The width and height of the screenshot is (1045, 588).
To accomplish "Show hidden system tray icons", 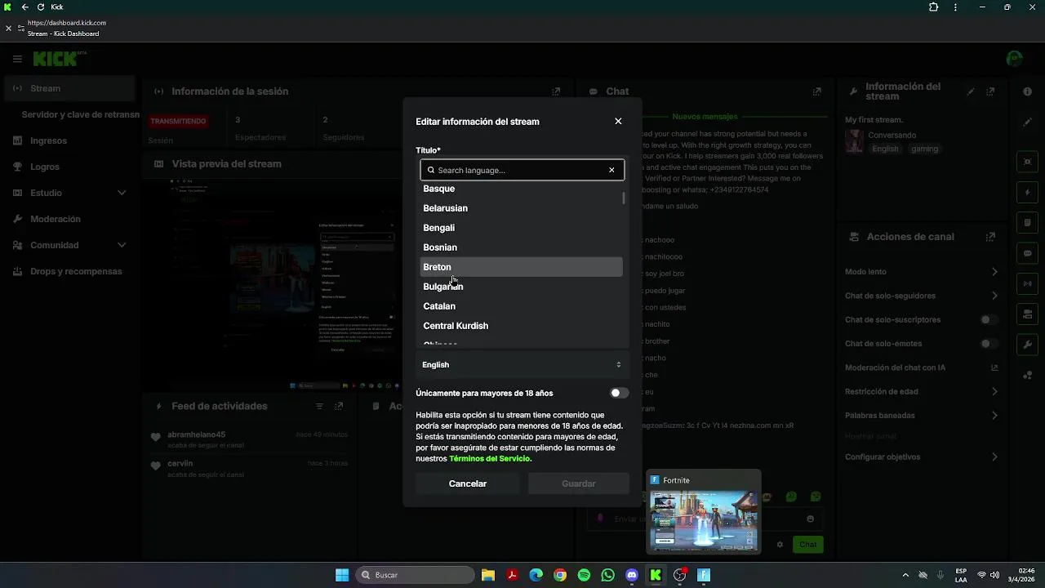I will point(905,575).
